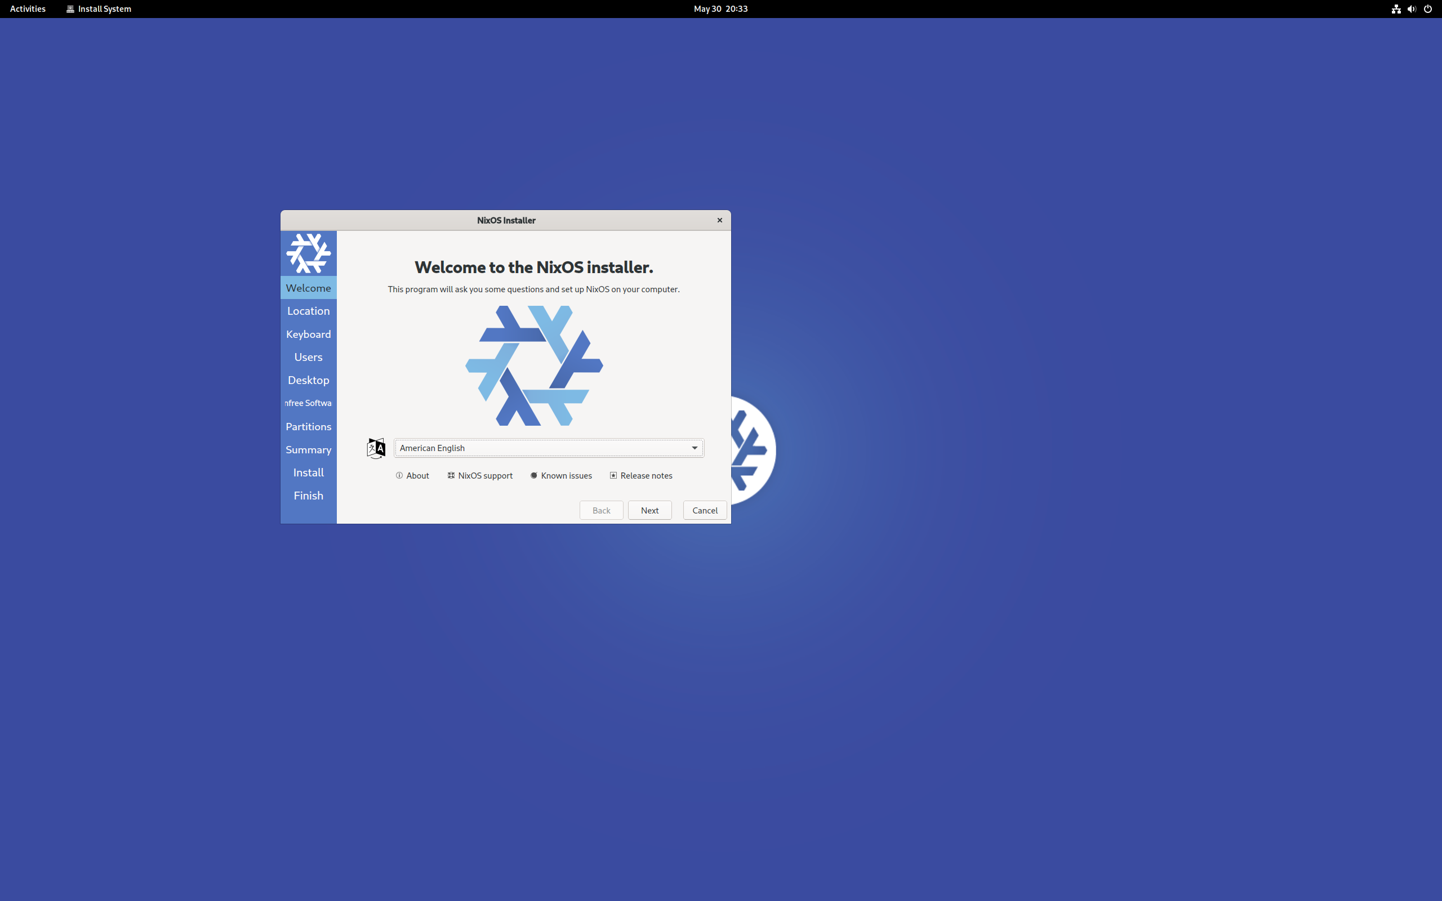Viewport: 1442px width, 901px height.
Task: Click the NixOS installer title bar
Action: 506,220
